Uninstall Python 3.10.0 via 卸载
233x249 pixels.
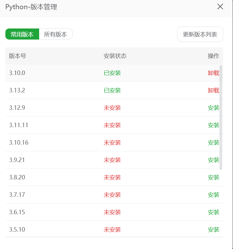(x=213, y=73)
